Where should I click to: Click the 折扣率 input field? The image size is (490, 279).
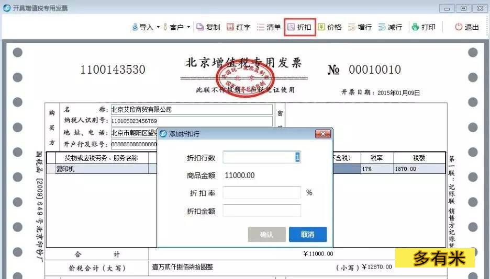click(261, 193)
